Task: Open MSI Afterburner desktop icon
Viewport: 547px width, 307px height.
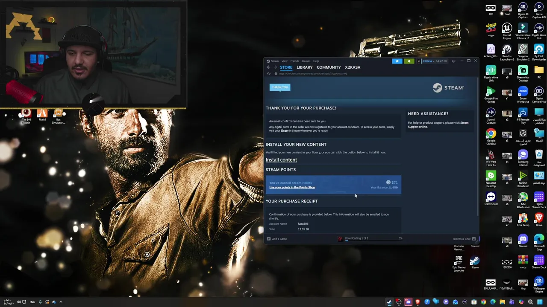Action: (523, 200)
